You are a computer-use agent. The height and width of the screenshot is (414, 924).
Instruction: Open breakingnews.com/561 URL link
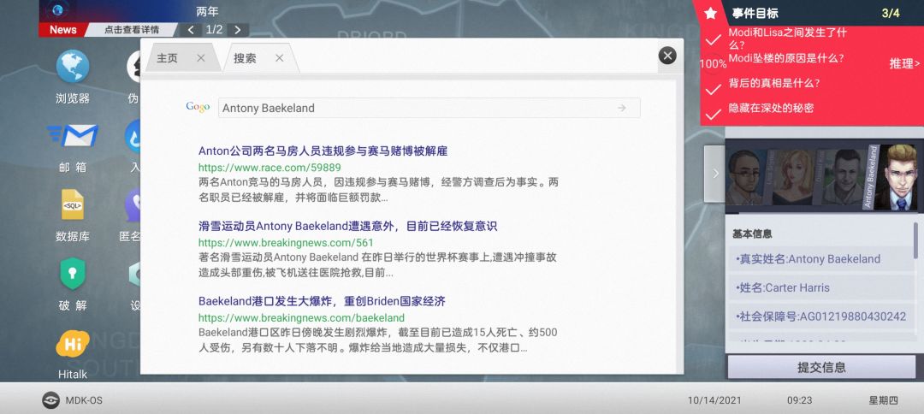[286, 243]
